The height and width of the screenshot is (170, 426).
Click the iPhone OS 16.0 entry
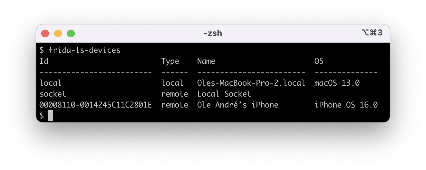coord(346,105)
